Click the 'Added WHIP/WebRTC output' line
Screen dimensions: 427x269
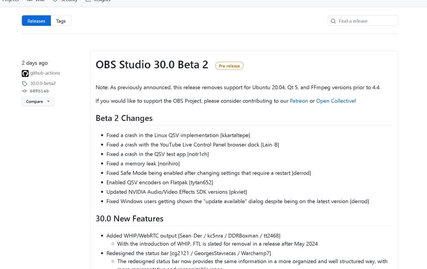pos(193,236)
